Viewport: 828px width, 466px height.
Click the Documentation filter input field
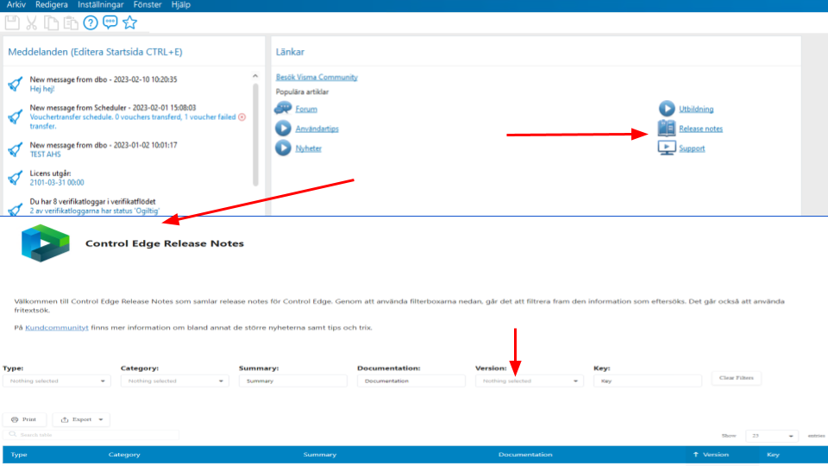(x=411, y=381)
